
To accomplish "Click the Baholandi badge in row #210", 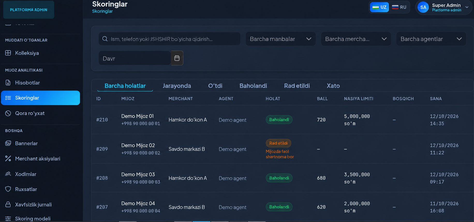I will (279, 120).
